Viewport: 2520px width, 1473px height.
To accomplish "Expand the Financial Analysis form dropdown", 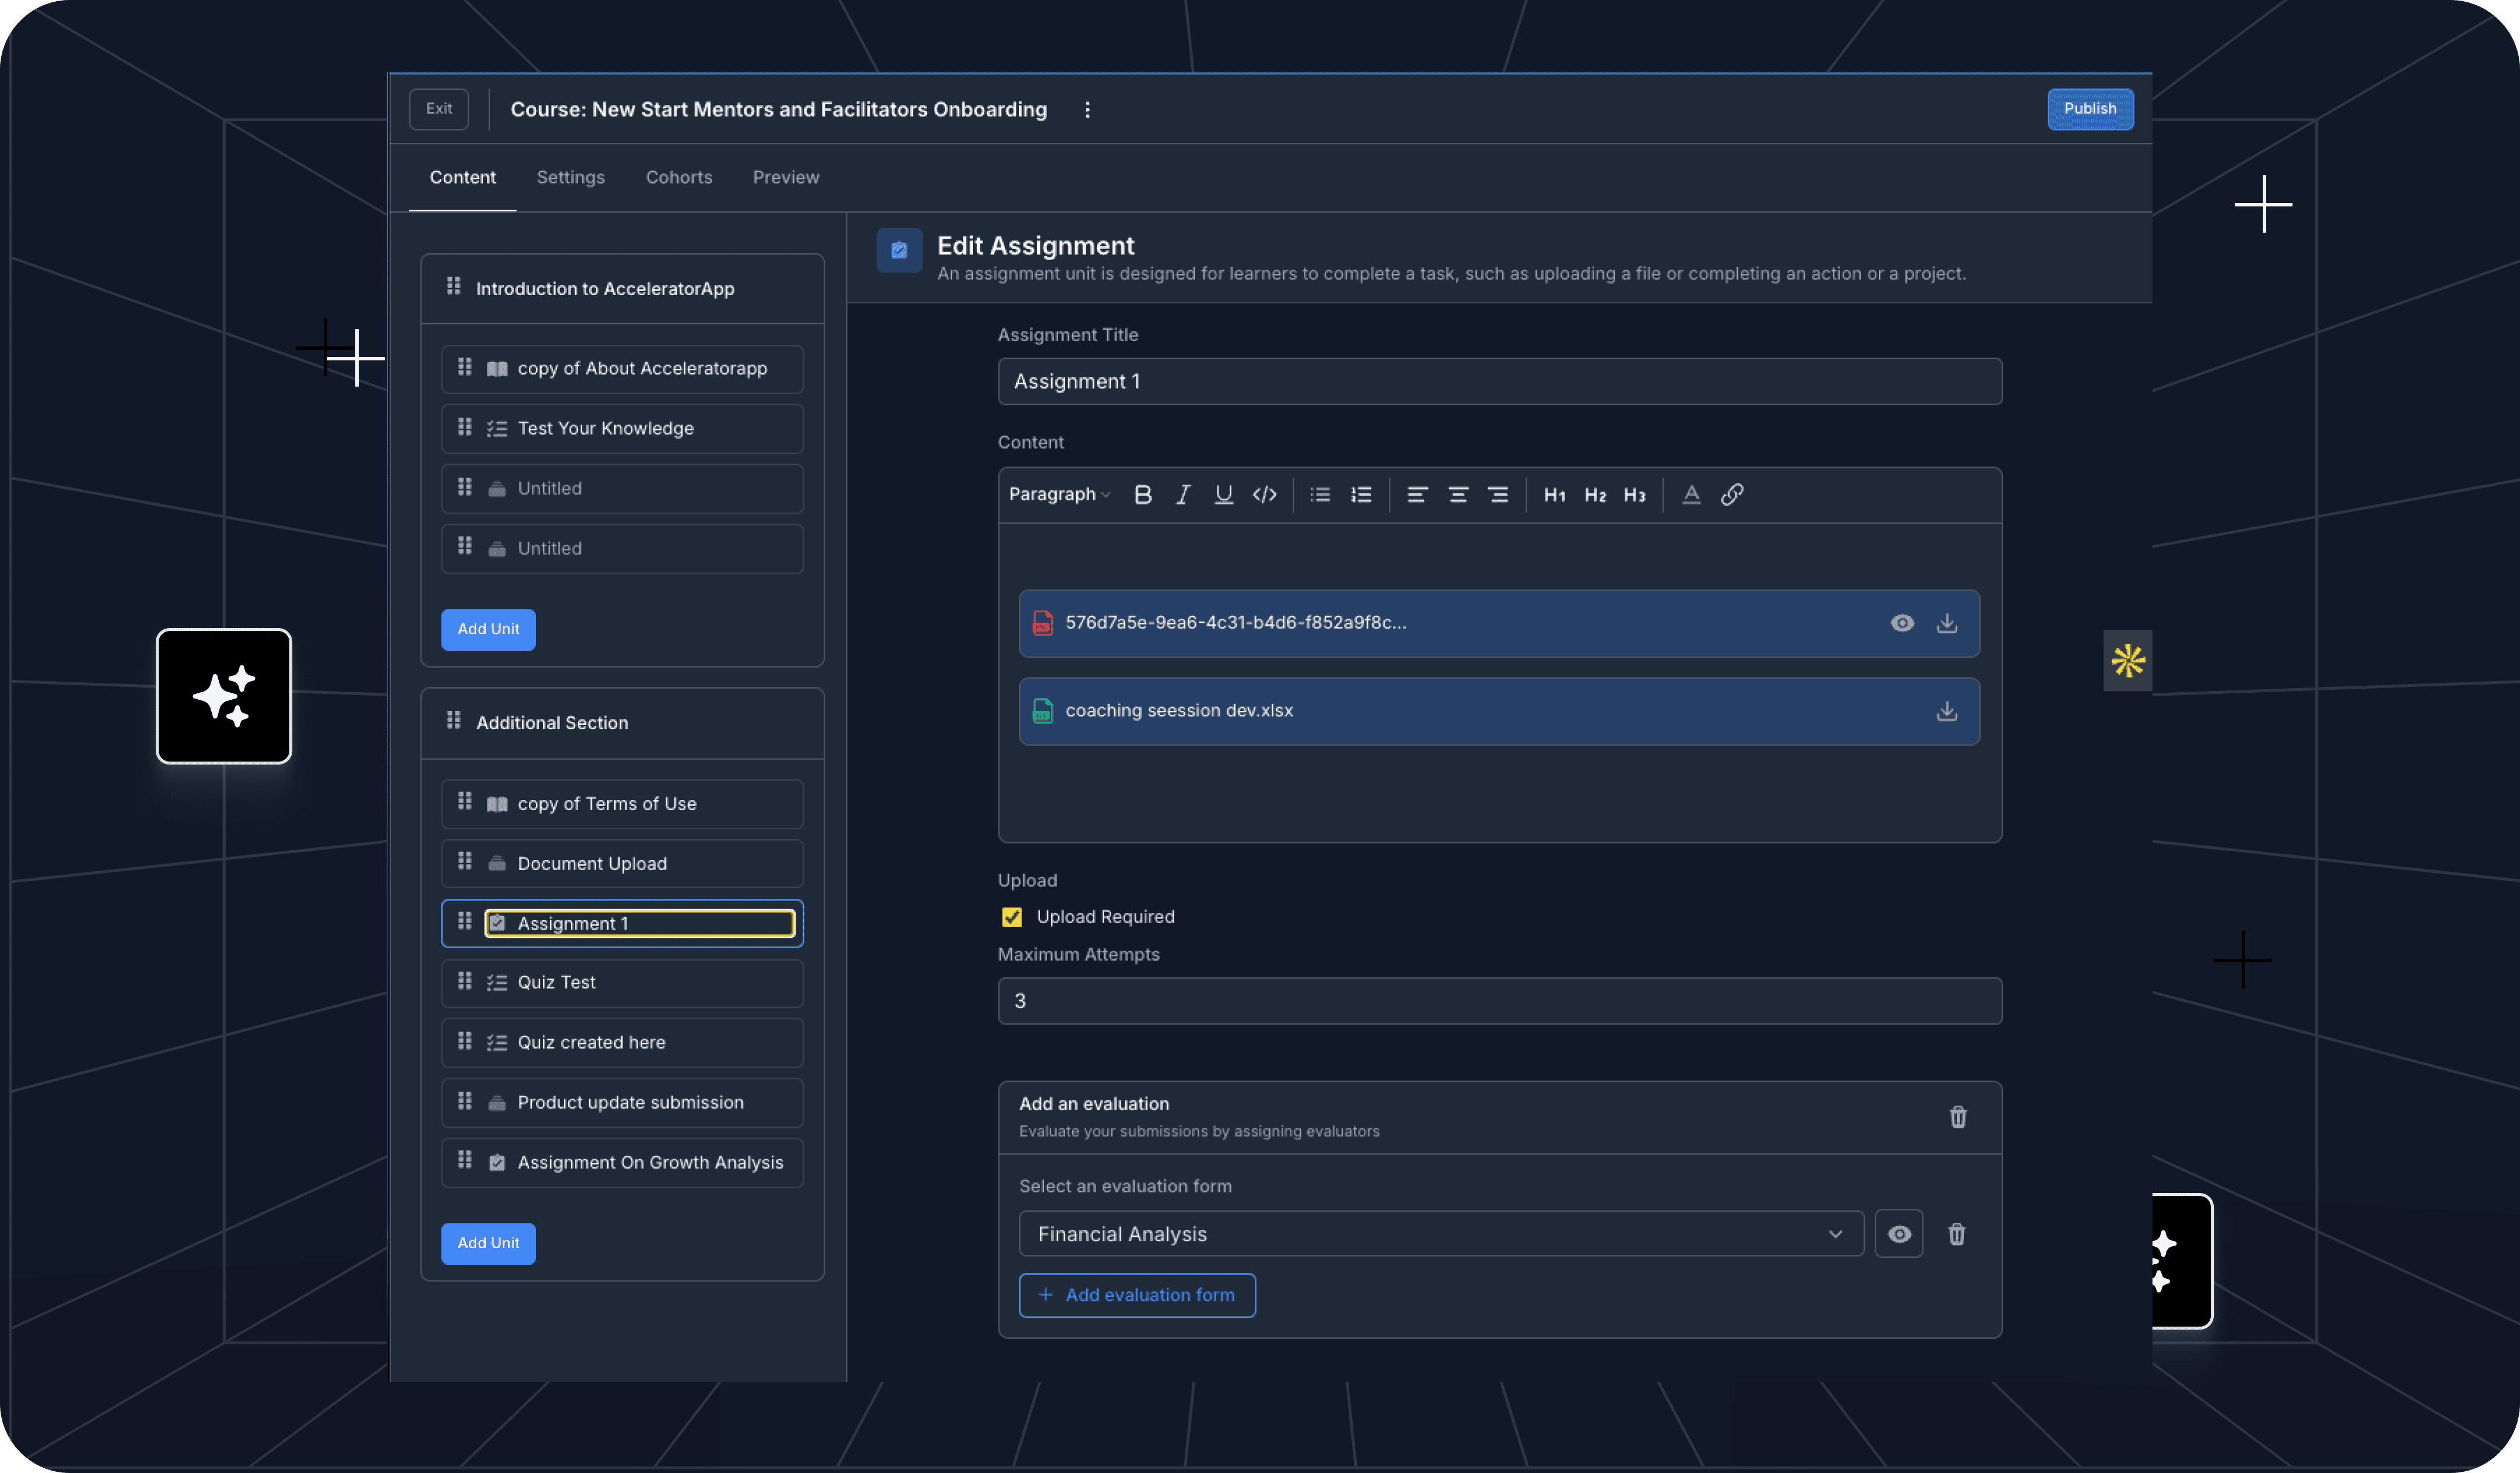I will (x=1440, y=1234).
